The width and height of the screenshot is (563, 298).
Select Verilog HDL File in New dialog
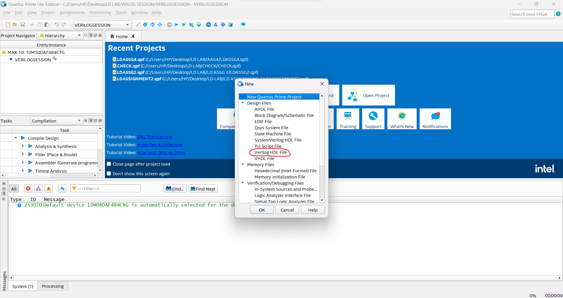tap(270, 152)
